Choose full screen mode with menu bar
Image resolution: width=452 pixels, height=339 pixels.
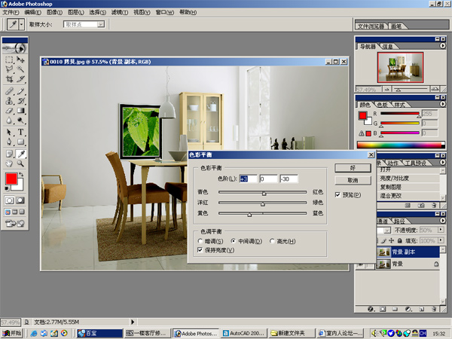pyautogui.click(x=15, y=212)
